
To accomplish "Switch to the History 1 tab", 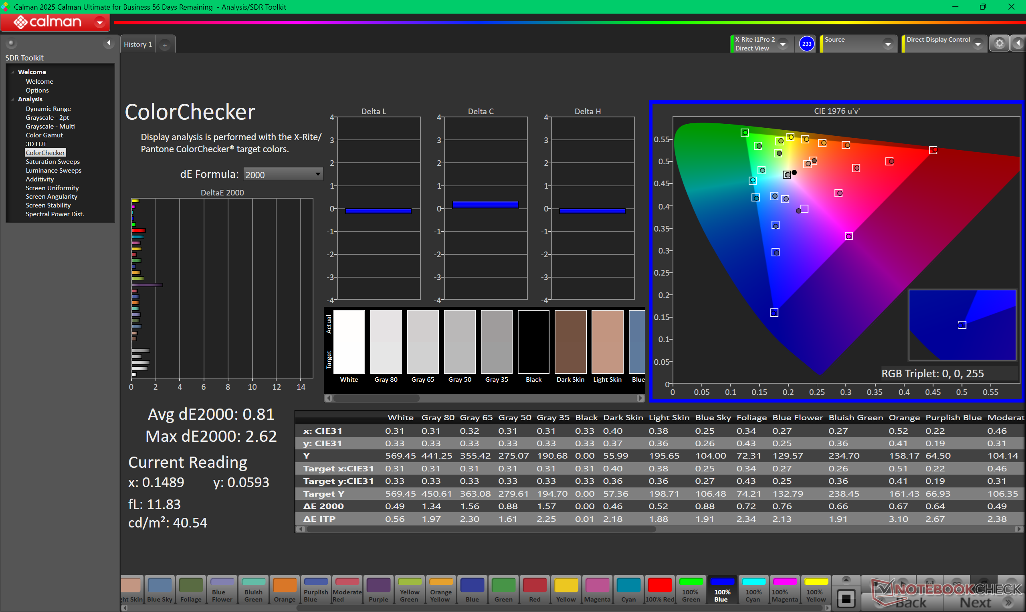I will coord(138,44).
